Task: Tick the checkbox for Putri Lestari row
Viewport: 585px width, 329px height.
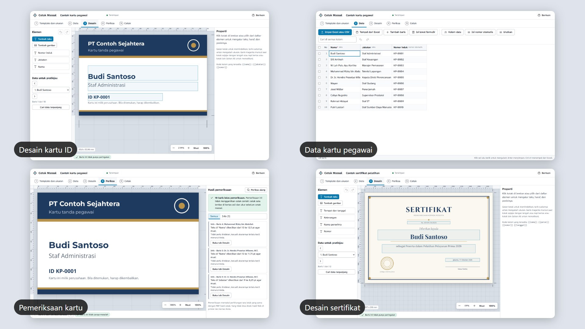Action: coord(319,107)
